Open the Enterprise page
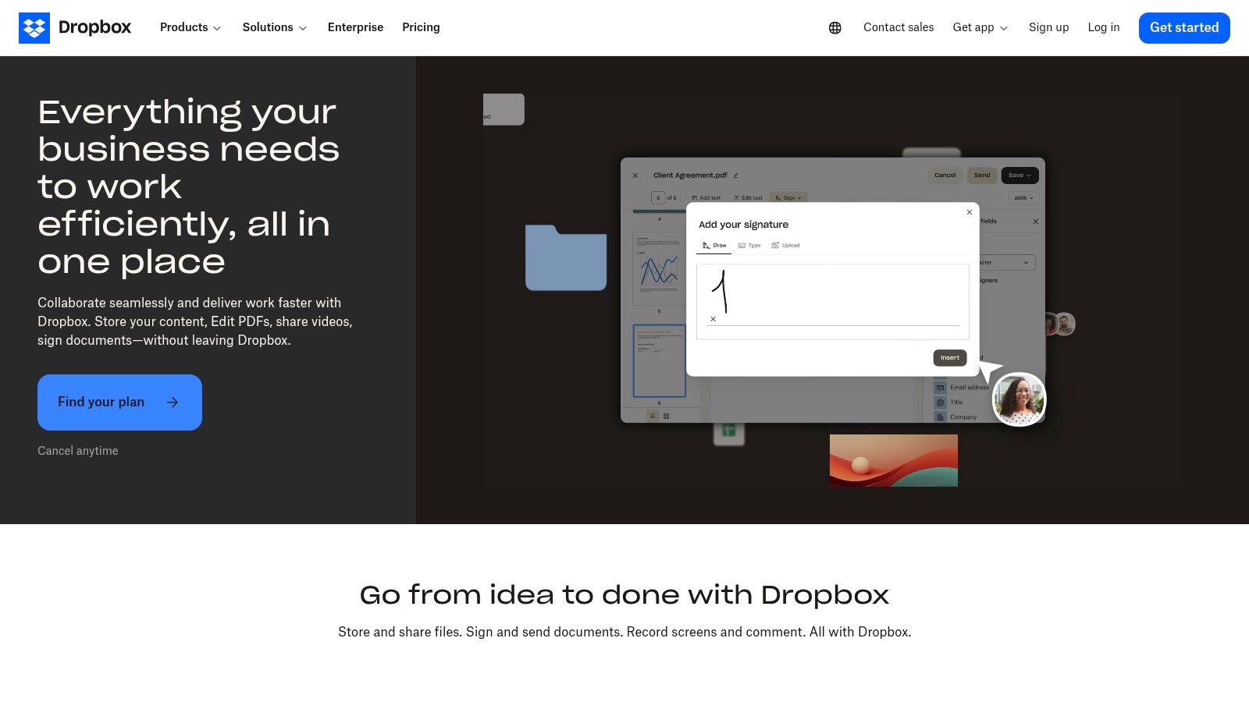Viewport: 1249px width, 702px height. click(x=355, y=27)
